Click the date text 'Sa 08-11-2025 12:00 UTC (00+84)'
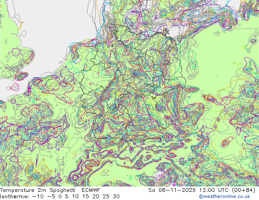Image resolution: width=259 pixels, height=200 pixels. (x=202, y=190)
